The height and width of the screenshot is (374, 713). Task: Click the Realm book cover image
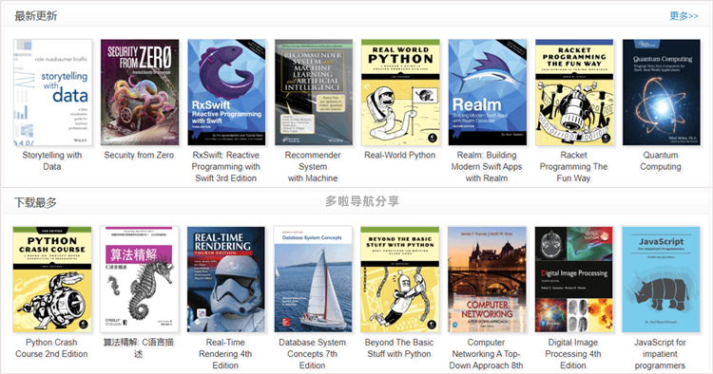488,92
